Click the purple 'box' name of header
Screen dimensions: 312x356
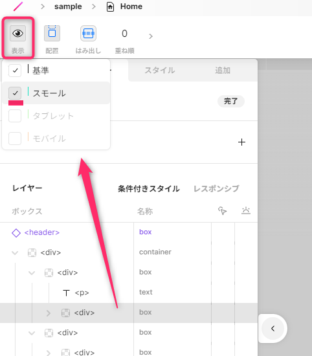(146, 232)
